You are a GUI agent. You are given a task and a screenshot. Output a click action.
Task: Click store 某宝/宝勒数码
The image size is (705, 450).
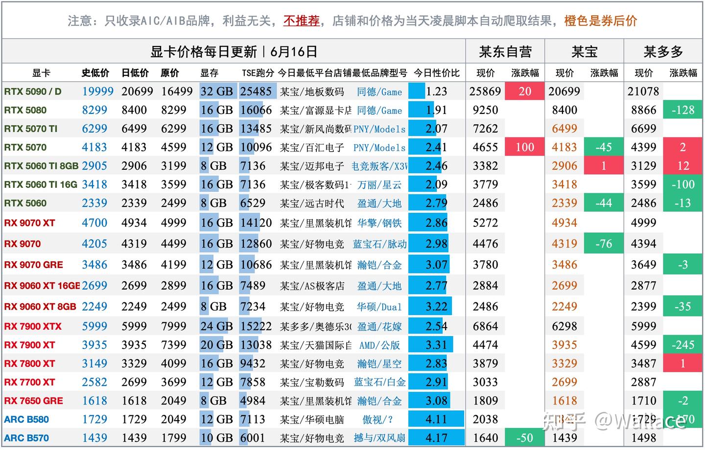pyautogui.click(x=312, y=382)
